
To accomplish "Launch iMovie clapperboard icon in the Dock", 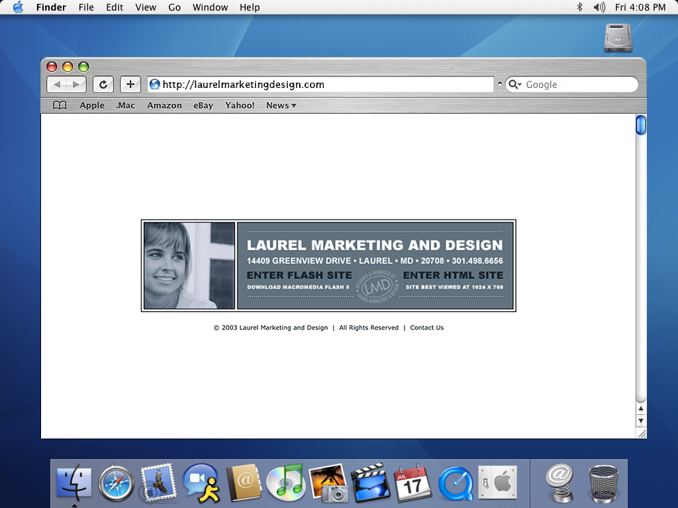I will (371, 482).
